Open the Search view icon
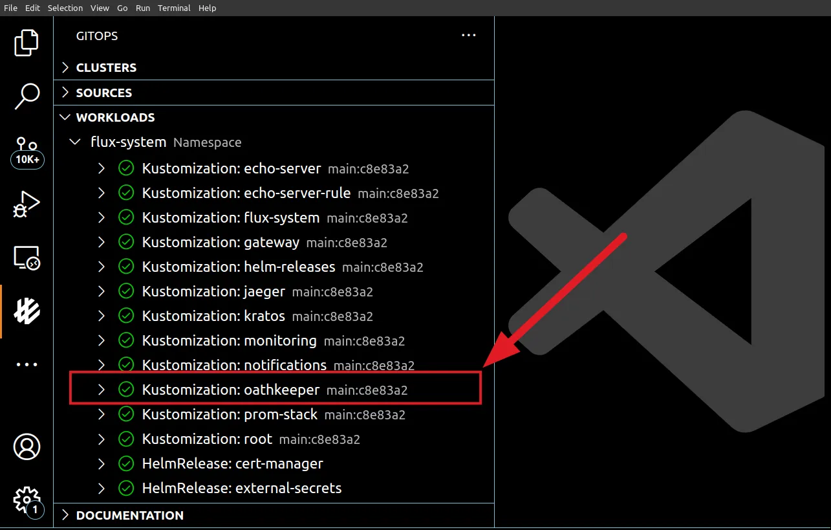 27,96
